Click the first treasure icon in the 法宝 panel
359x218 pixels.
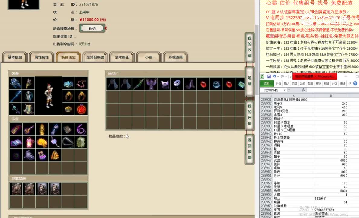pyautogui.click(x=16, y=129)
